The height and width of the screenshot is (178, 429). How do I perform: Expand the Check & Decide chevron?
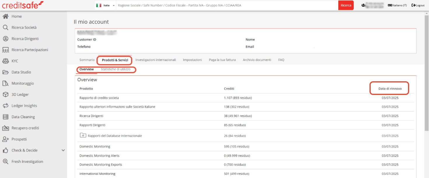pyautogui.click(x=63, y=150)
